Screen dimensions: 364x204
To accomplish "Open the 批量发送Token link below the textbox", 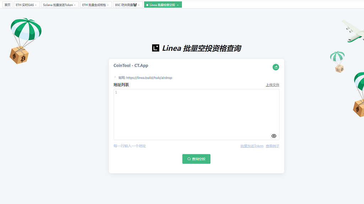I will [x=252, y=146].
